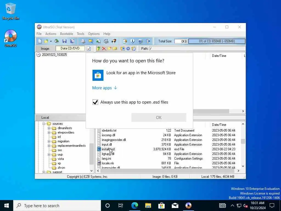Click the Make CD/DVD Image icon
The width and height of the screenshot is (281, 211).
(x=83, y=41)
